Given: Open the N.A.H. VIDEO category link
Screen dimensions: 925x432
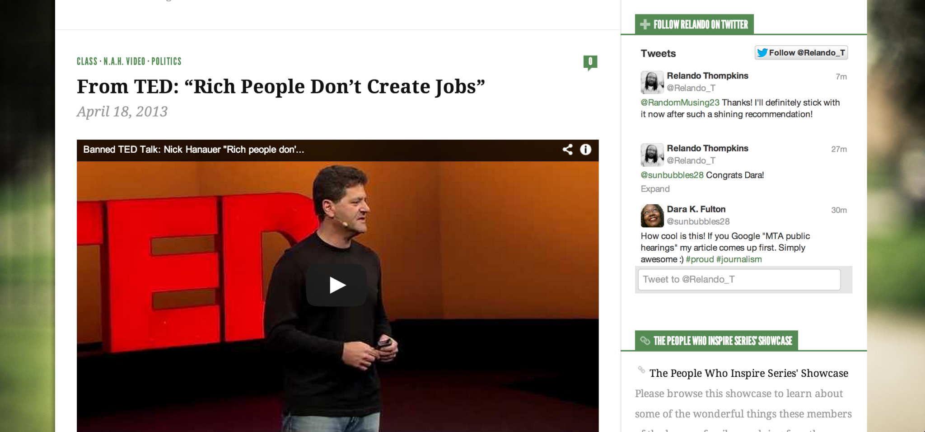Looking at the screenshot, I should click(x=124, y=61).
